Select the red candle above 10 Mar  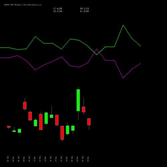coord(30,116)
